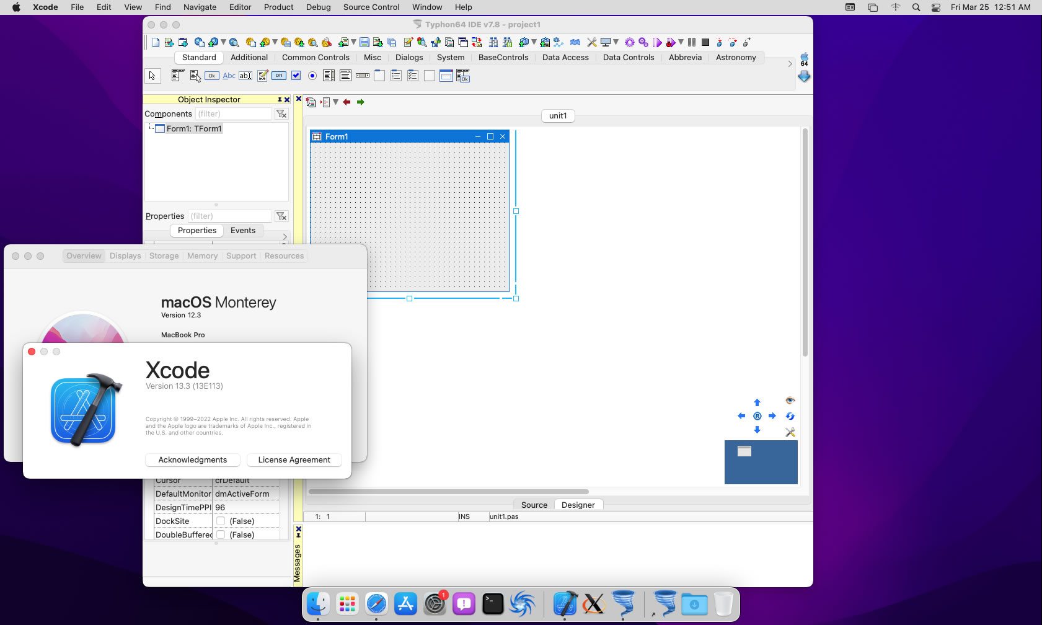Click the Stop execution square icon
The height and width of the screenshot is (625, 1042).
pyautogui.click(x=705, y=42)
